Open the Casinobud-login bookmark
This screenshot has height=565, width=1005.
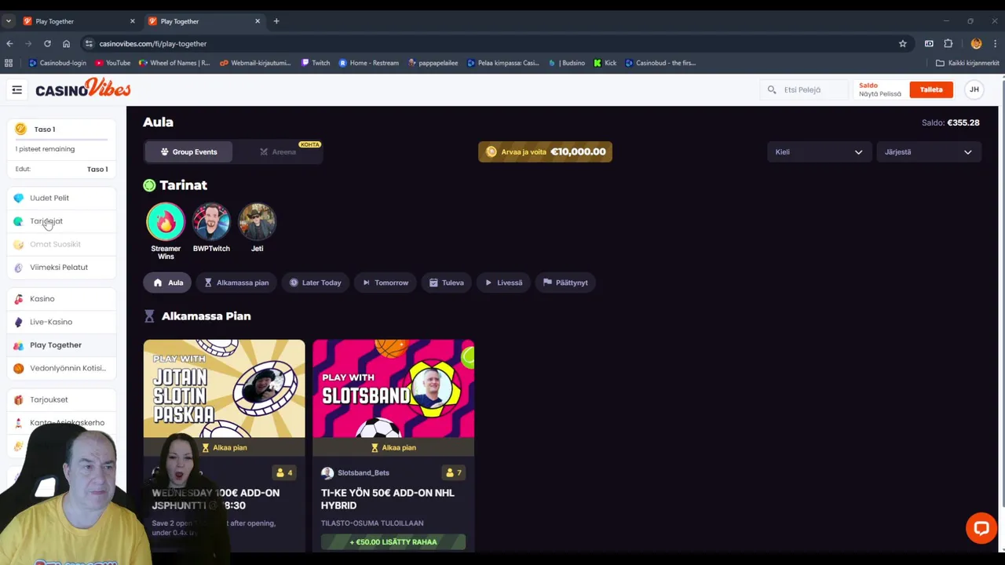[x=57, y=63]
